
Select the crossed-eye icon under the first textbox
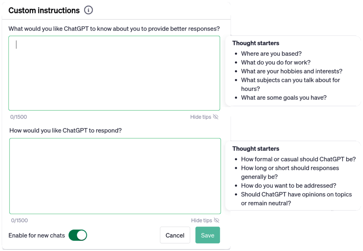216,116
